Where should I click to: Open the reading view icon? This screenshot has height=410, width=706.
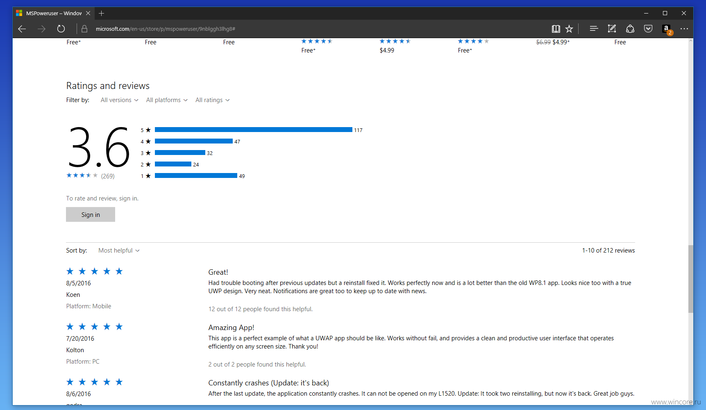click(556, 29)
